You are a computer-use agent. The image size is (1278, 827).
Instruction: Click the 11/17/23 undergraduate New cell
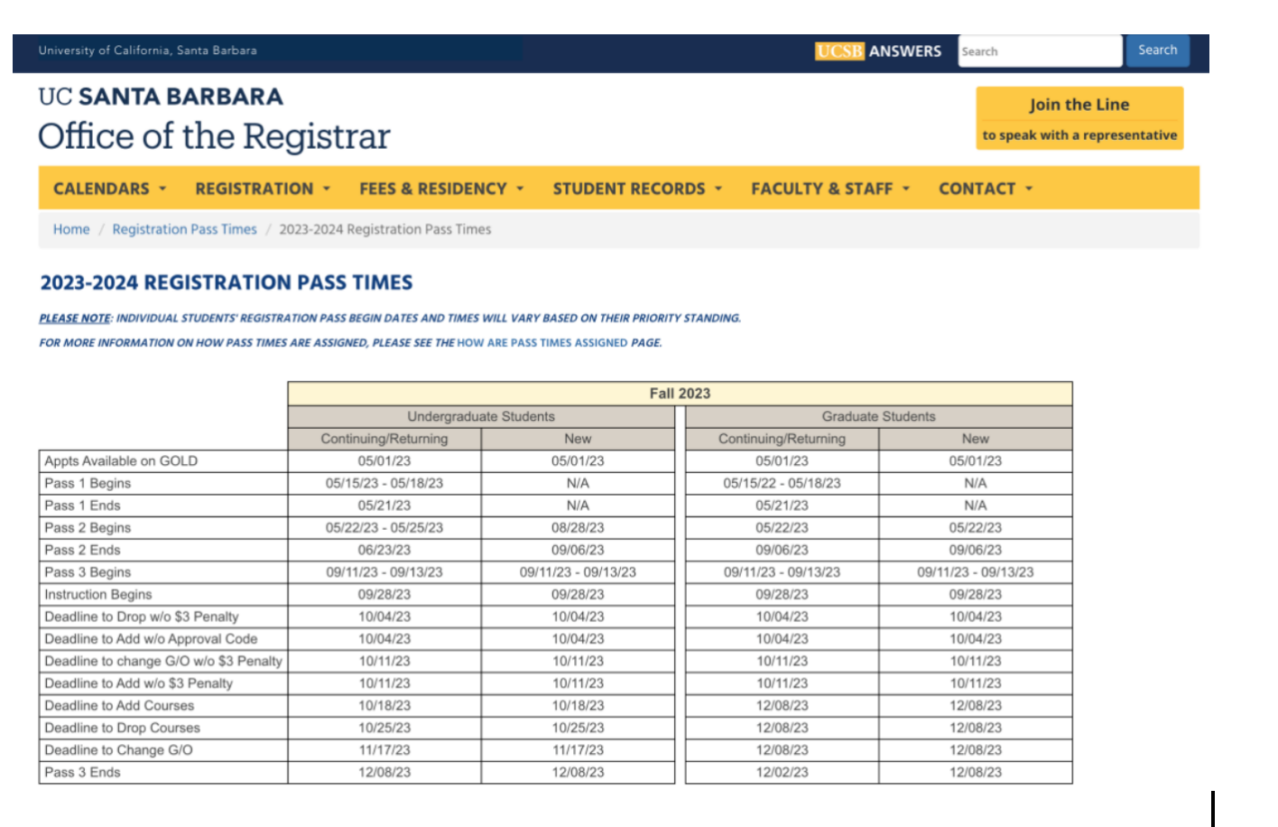pyautogui.click(x=578, y=750)
